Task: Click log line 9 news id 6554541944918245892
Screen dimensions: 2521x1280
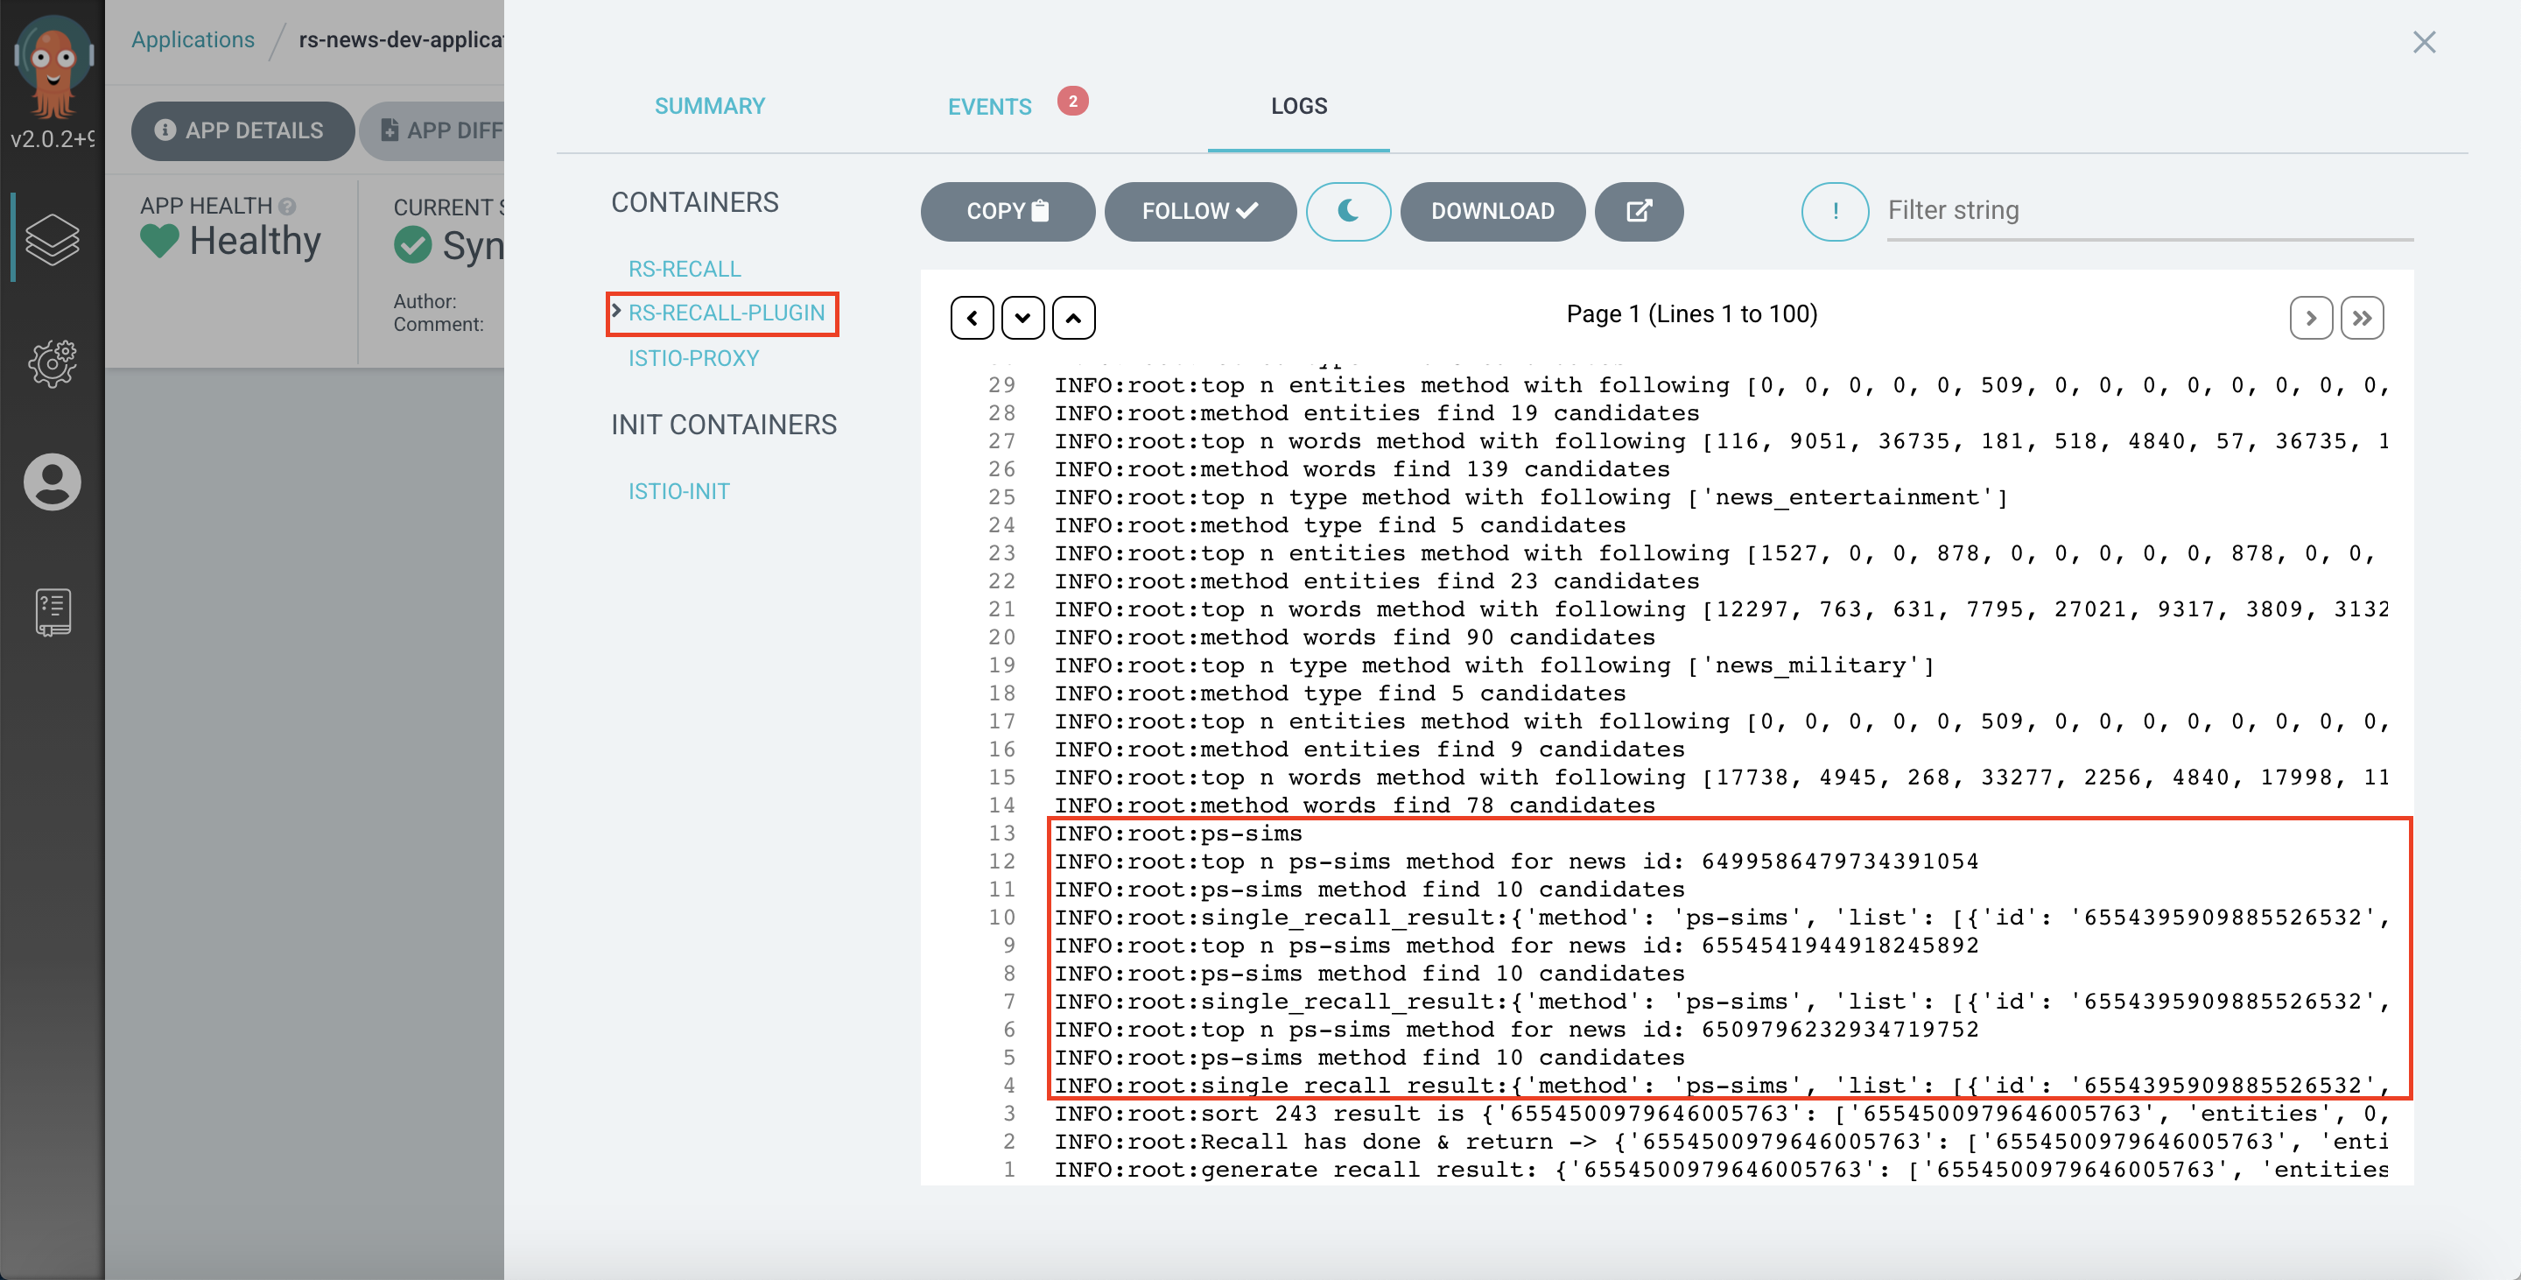Action: pos(1516,946)
